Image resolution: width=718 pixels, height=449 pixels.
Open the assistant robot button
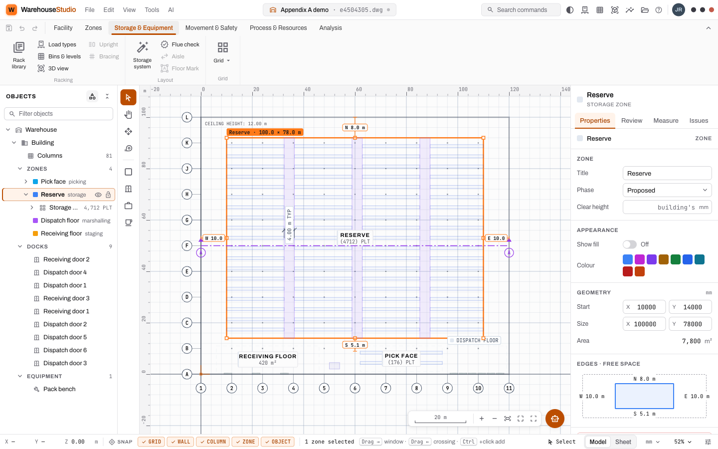pos(555,419)
